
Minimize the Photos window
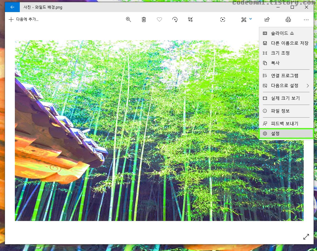point(278,7)
